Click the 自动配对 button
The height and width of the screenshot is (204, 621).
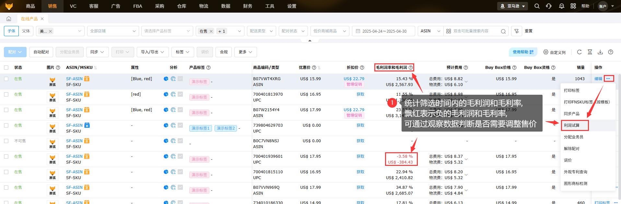pos(41,52)
